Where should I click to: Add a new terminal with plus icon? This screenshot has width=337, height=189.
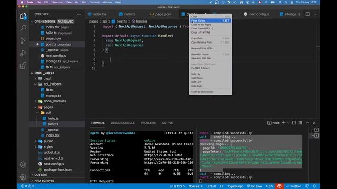(284, 123)
